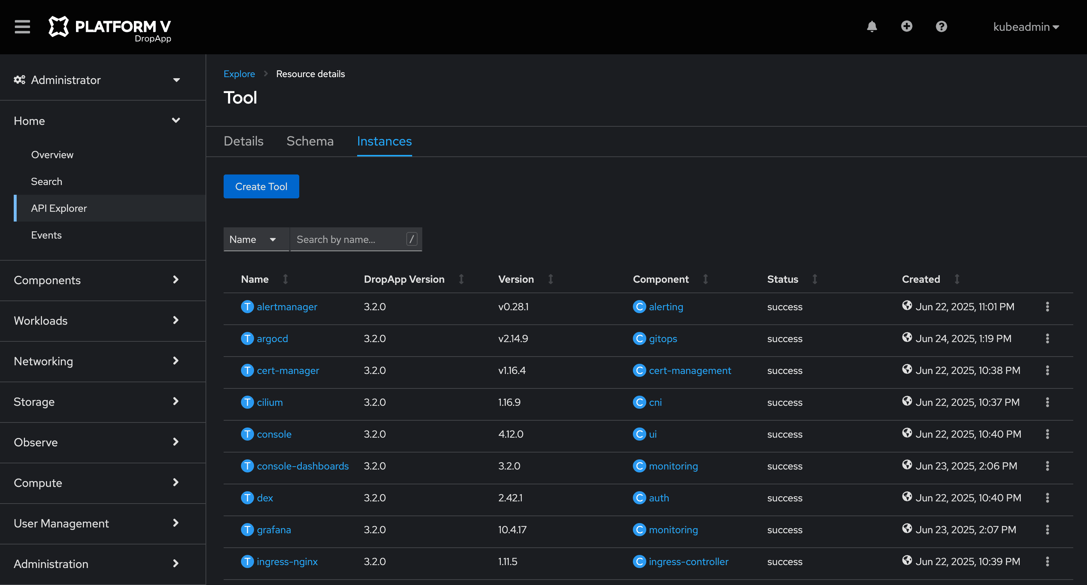Open kebab menu for argocd row

[1047, 338]
